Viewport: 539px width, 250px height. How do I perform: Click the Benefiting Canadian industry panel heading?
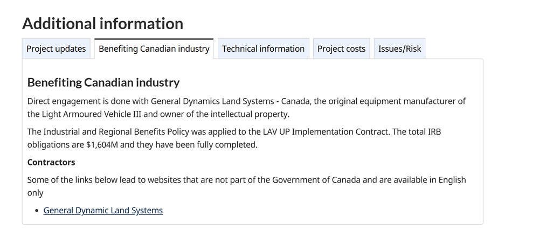[103, 82]
